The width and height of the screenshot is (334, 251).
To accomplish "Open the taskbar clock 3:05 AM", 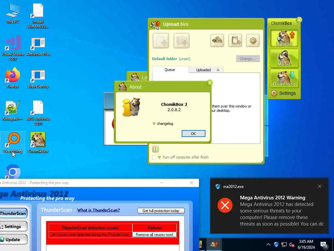I will [306, 244].
